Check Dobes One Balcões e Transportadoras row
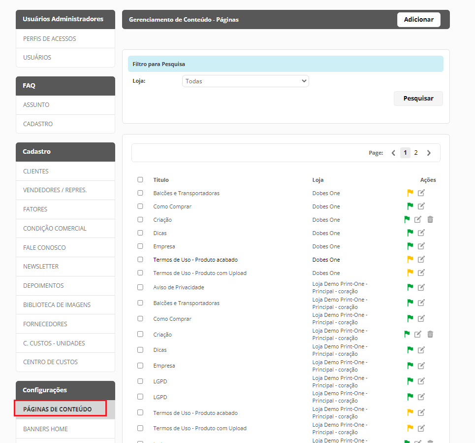Viewport: 475px width, 443px height. 140,193
